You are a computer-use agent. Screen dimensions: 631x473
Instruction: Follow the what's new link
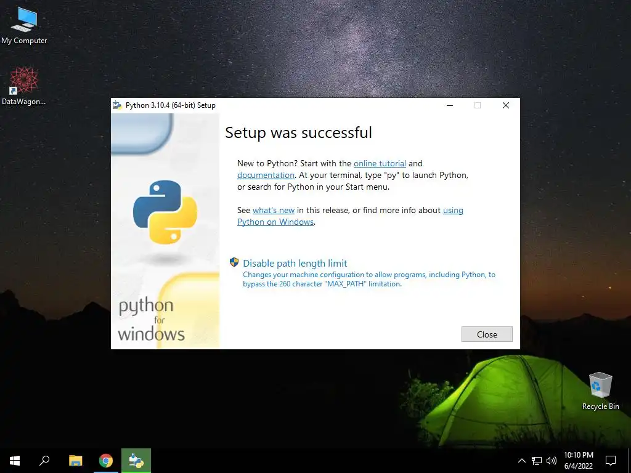(x=274, y=211)
